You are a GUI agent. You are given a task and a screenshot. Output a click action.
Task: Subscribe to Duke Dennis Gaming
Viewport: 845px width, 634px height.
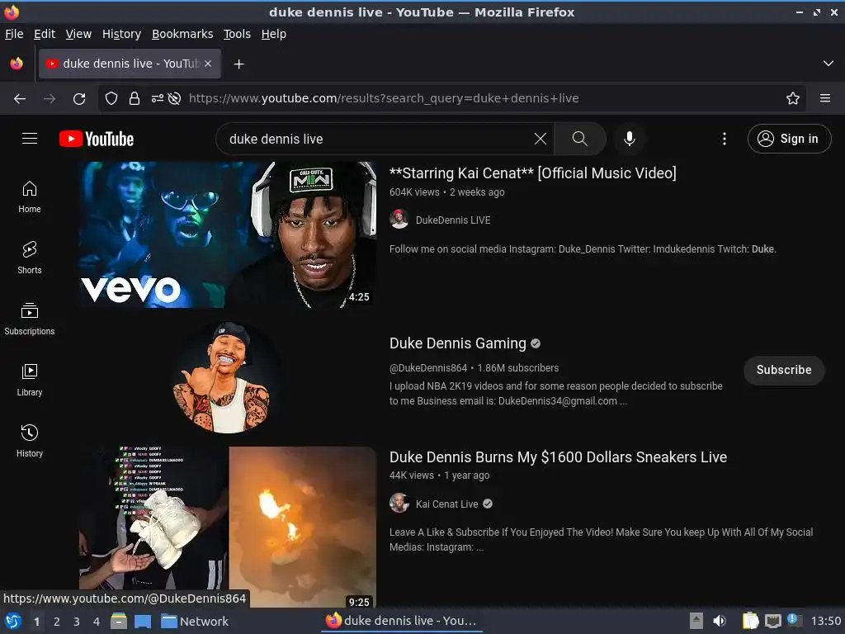[784, 370]
